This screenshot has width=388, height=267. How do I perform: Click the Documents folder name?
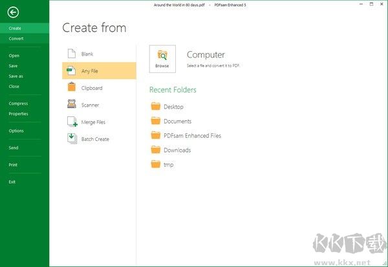point(177,122)
